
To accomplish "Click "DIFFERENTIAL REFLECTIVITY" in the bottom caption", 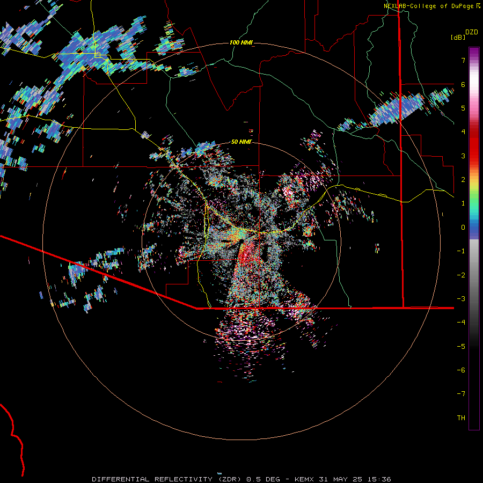I will [152, 479].
